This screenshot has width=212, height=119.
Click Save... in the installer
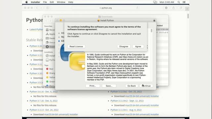[109, 86]
